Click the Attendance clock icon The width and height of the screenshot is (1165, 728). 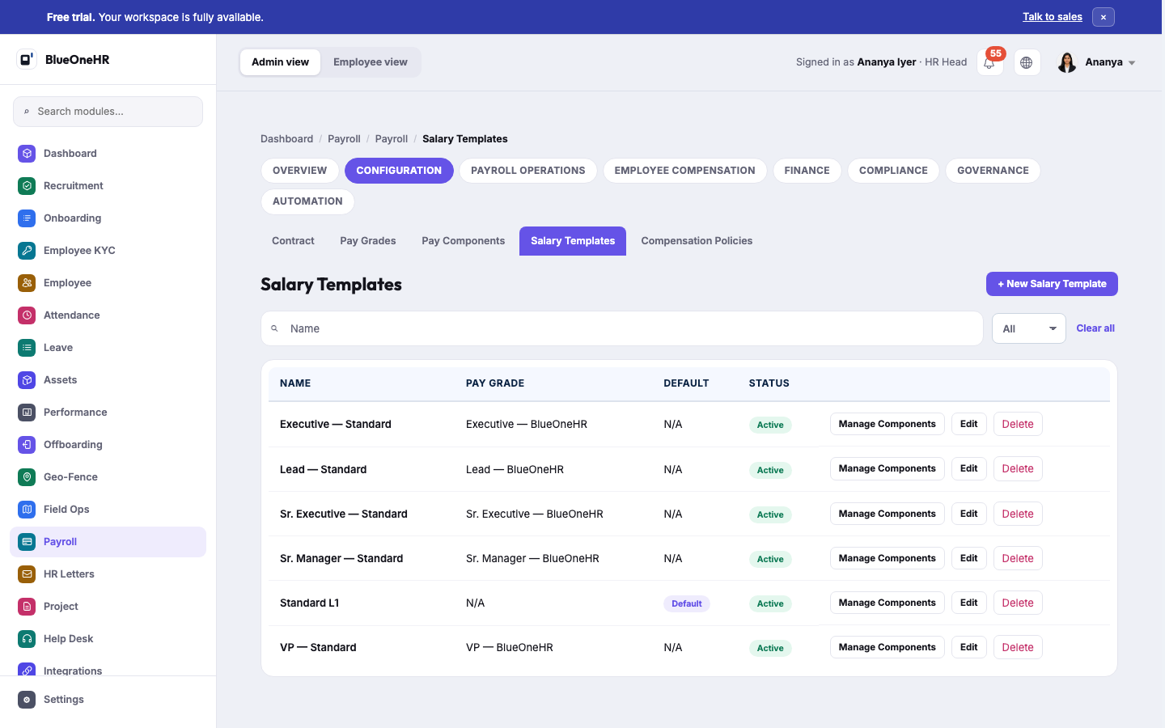(x=27, y=315)
